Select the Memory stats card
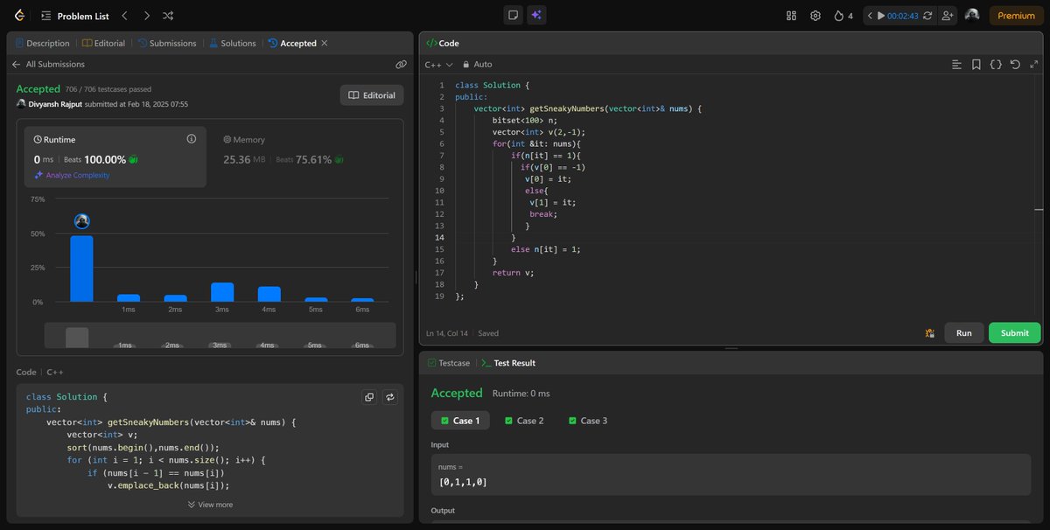The height and width of the screenshot is (530, 1050). [x=303, y=157]
